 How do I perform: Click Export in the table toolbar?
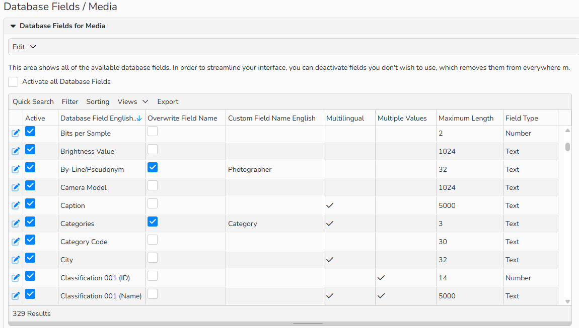point(168,102)
